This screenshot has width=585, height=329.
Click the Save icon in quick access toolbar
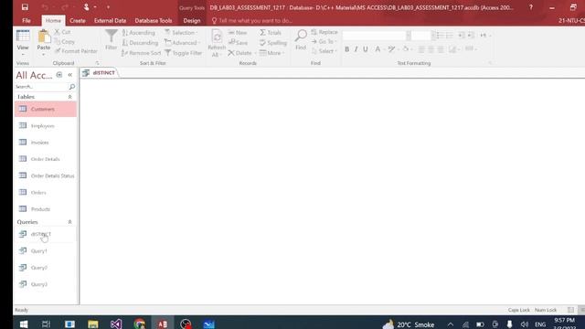click(x=25, y=7)
